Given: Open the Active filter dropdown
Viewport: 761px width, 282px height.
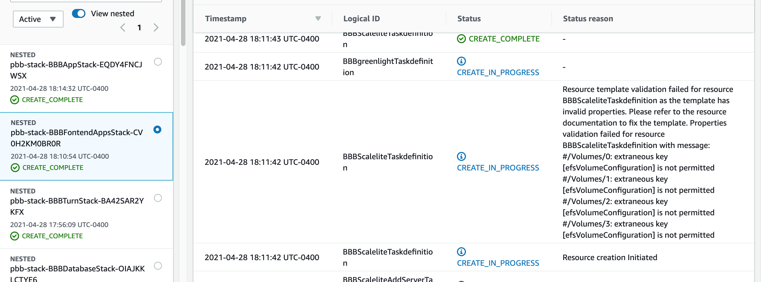Looking at the screenshot, I should (x=38, y=19).
